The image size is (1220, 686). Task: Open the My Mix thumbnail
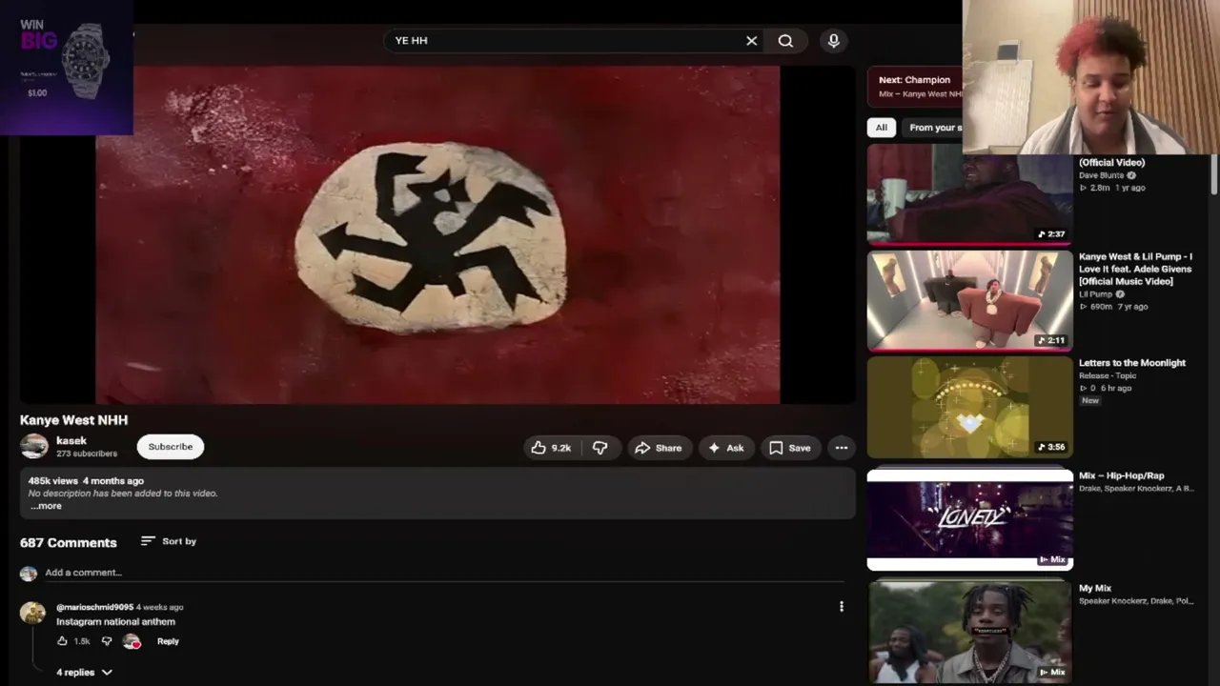[x=969, y=632]
